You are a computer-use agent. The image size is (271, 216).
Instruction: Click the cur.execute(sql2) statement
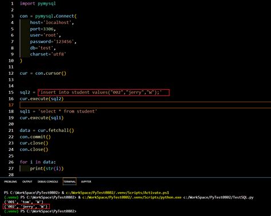point(42,99)
